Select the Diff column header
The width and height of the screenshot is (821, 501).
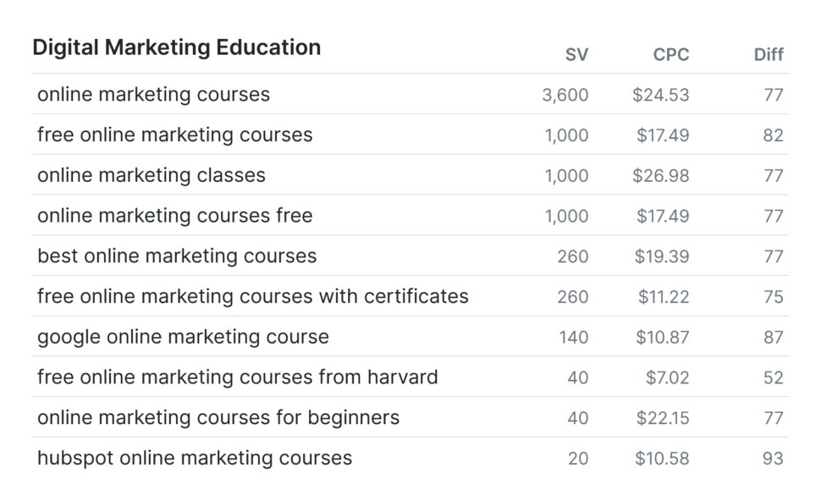769,54
